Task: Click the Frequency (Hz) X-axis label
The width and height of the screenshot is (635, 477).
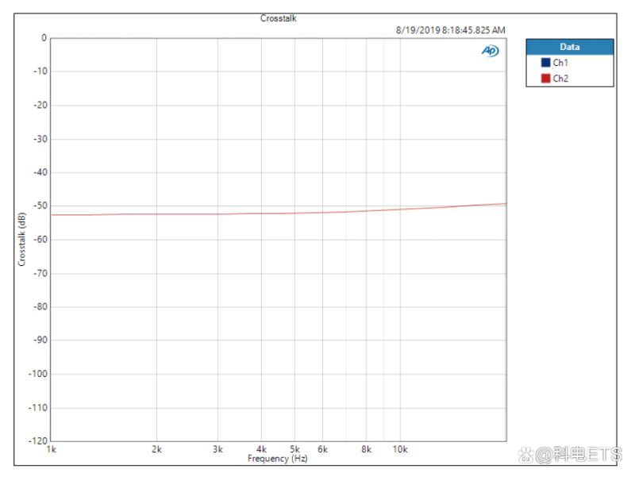Action: (x=277, y=459)
